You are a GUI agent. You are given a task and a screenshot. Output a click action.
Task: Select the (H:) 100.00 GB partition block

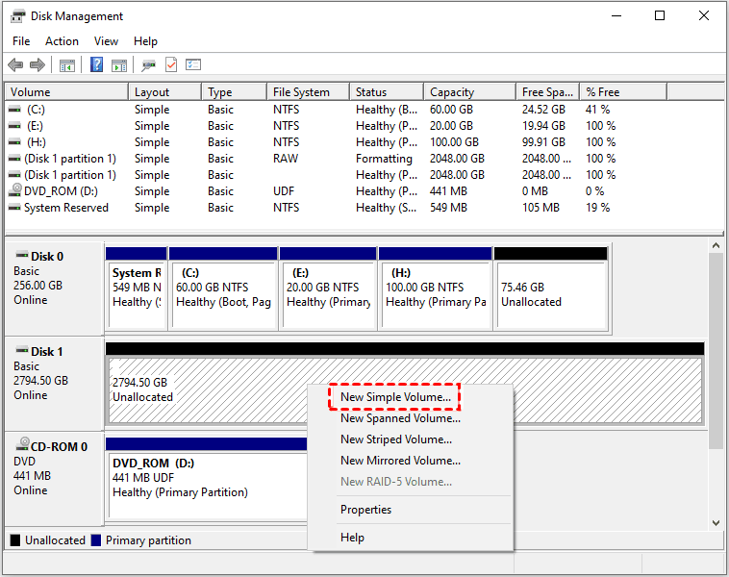coord(435,294)
